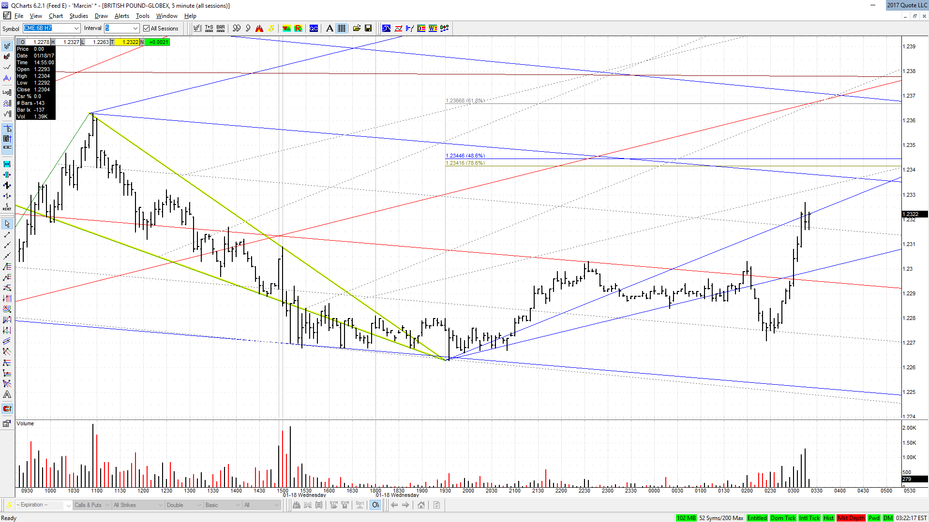Open the Draw menu
Screen dimensions: 929x522
click(101, 16)
